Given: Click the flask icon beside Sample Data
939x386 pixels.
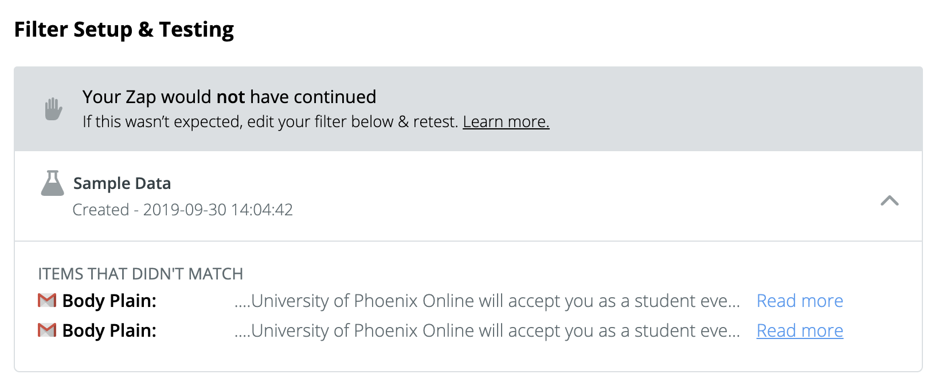Looking at the screenshot, I should (x=52, y=183).
